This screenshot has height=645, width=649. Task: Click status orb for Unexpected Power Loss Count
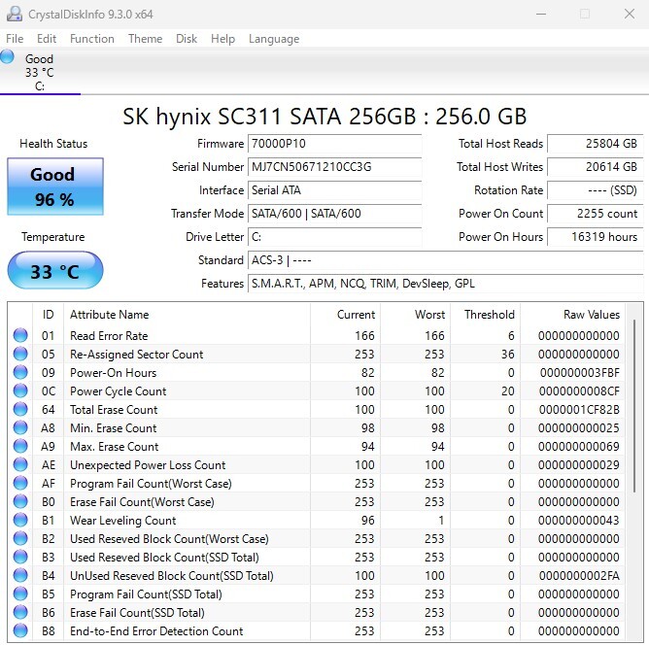[x=20, y=464]
